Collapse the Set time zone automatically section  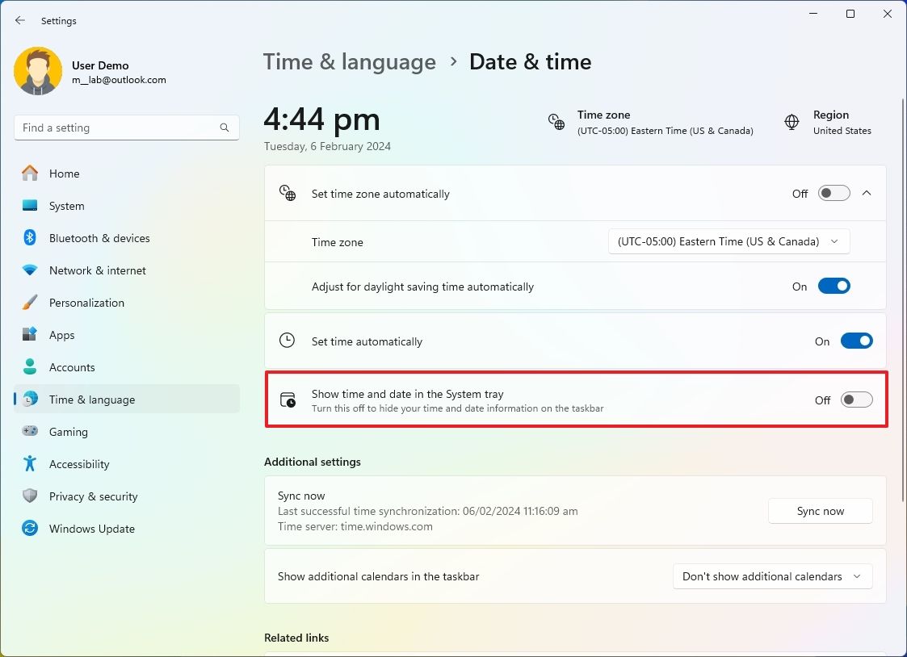click(x=867, y=193)
